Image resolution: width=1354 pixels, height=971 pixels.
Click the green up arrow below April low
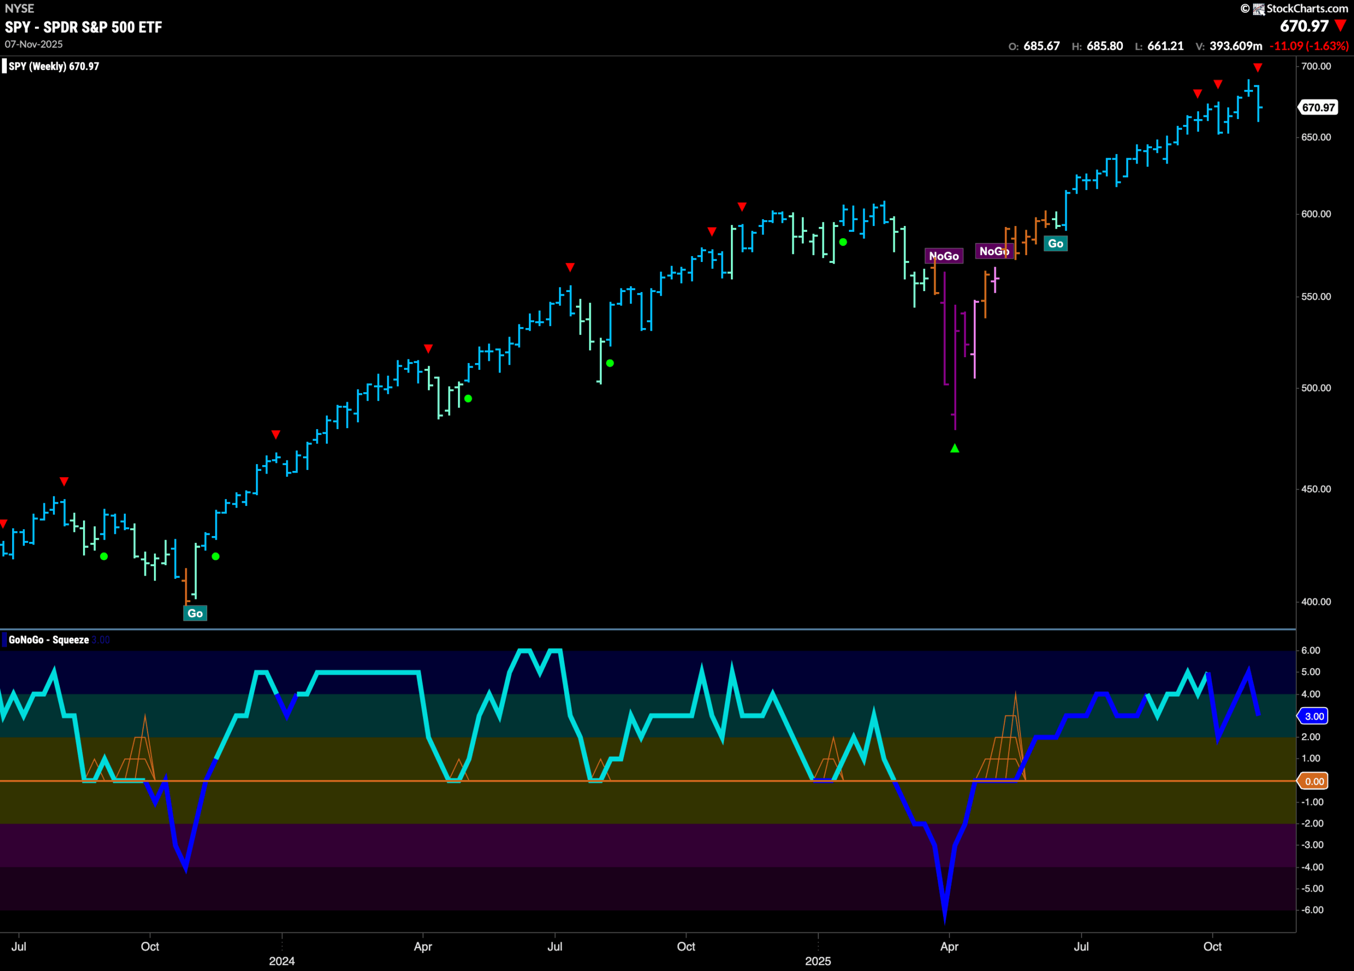point(955,448)
